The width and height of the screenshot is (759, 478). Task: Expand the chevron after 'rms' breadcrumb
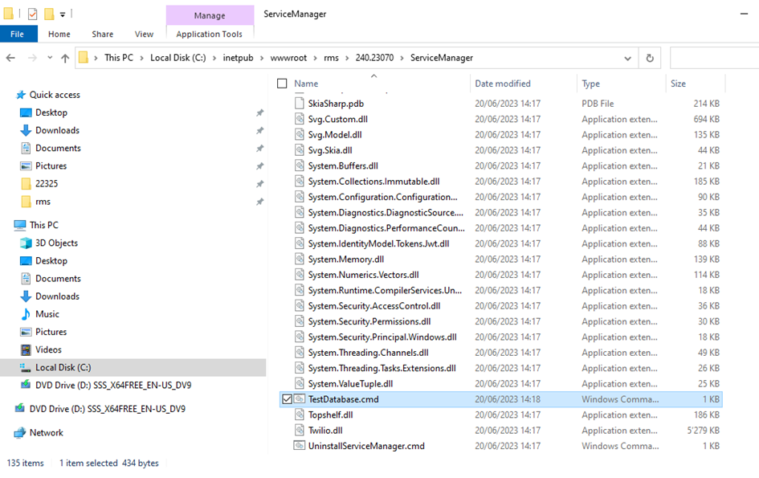347,58
